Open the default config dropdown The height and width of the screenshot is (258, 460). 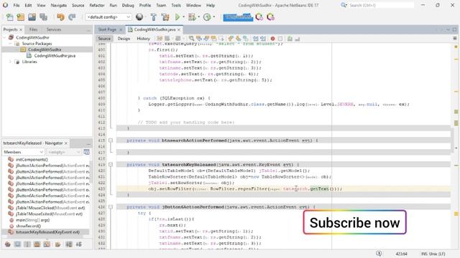[x=109, y=17]
